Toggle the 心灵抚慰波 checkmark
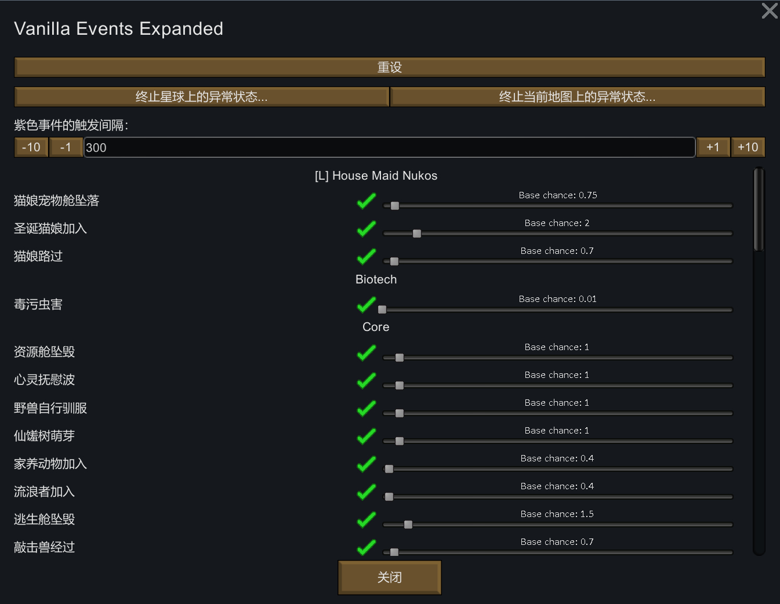 coord(367,380)
